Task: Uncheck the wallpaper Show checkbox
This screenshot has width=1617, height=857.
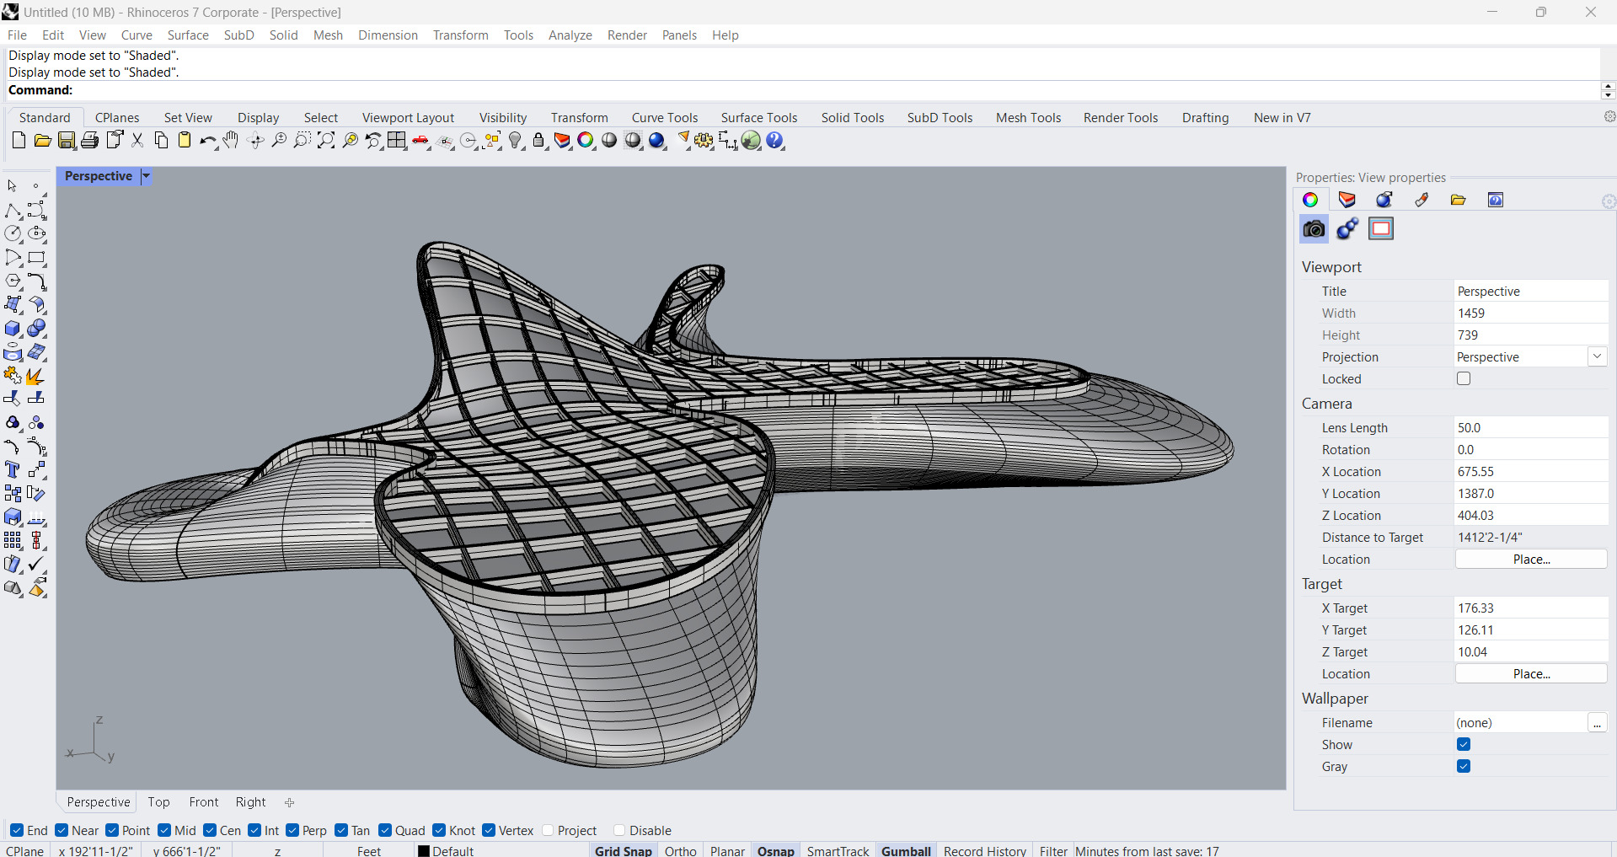Action: (x=1464, y=744)
